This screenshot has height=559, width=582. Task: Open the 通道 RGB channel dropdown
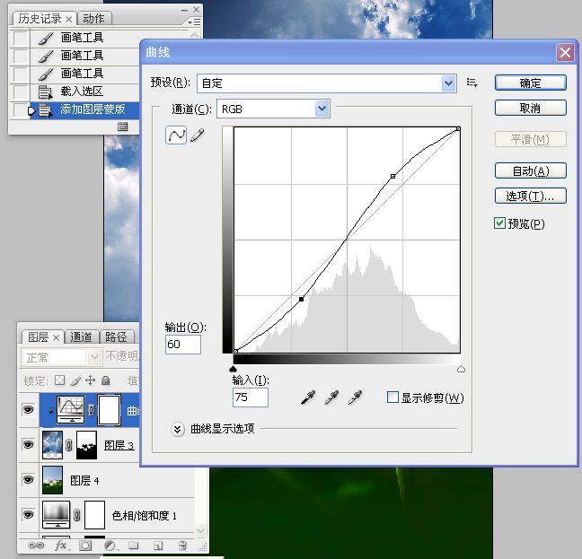coord(274,109)
